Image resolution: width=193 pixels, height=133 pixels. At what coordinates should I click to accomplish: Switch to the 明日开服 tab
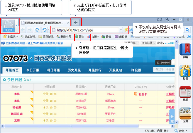53,70
